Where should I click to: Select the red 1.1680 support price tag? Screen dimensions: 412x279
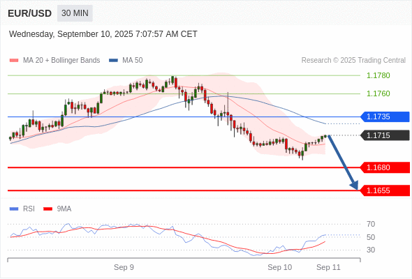click(x=385, y=167)
